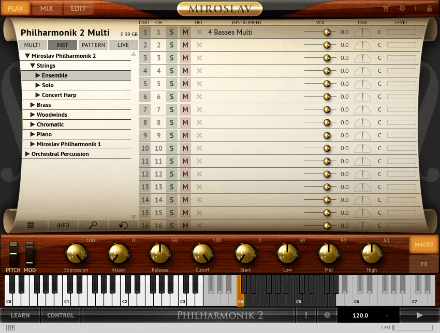440x333 pixels.
Task: Click the Release macro knob
Action: pyautogui.click(x=160, y=253)
